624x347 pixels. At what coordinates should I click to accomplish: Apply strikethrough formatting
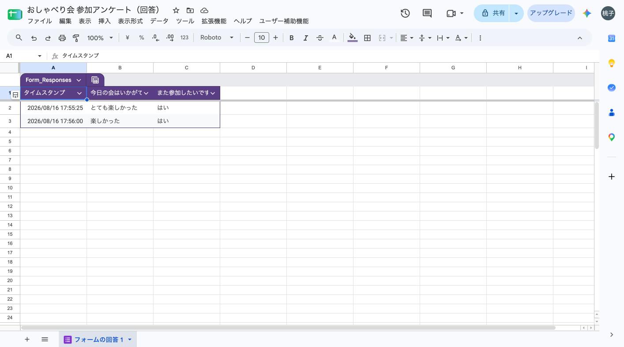coord(320,38)
